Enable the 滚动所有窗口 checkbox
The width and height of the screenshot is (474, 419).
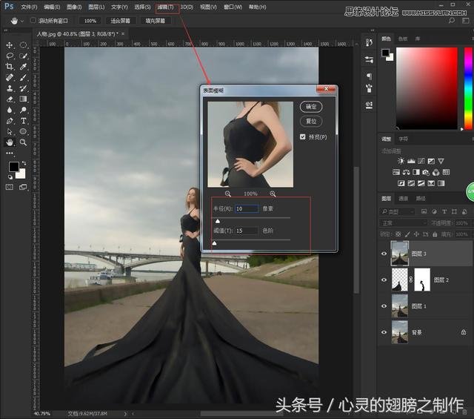tap(33, 20)
